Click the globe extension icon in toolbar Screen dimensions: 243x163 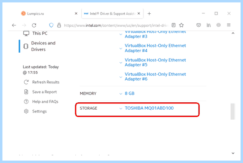[x=219, y=25]
